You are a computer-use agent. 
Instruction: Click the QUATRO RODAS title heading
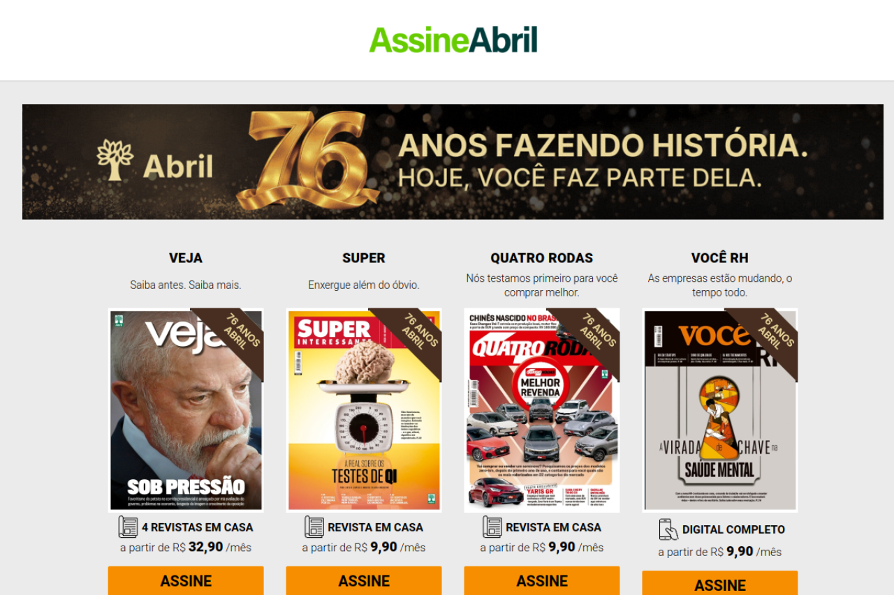click(x=542, y=258)
